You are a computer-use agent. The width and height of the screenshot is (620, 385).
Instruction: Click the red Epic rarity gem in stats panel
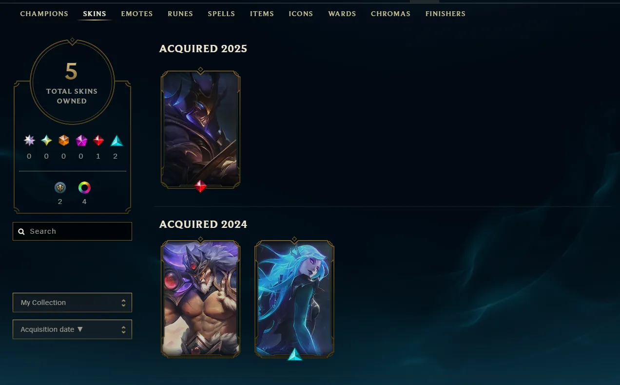pos(98,141)
